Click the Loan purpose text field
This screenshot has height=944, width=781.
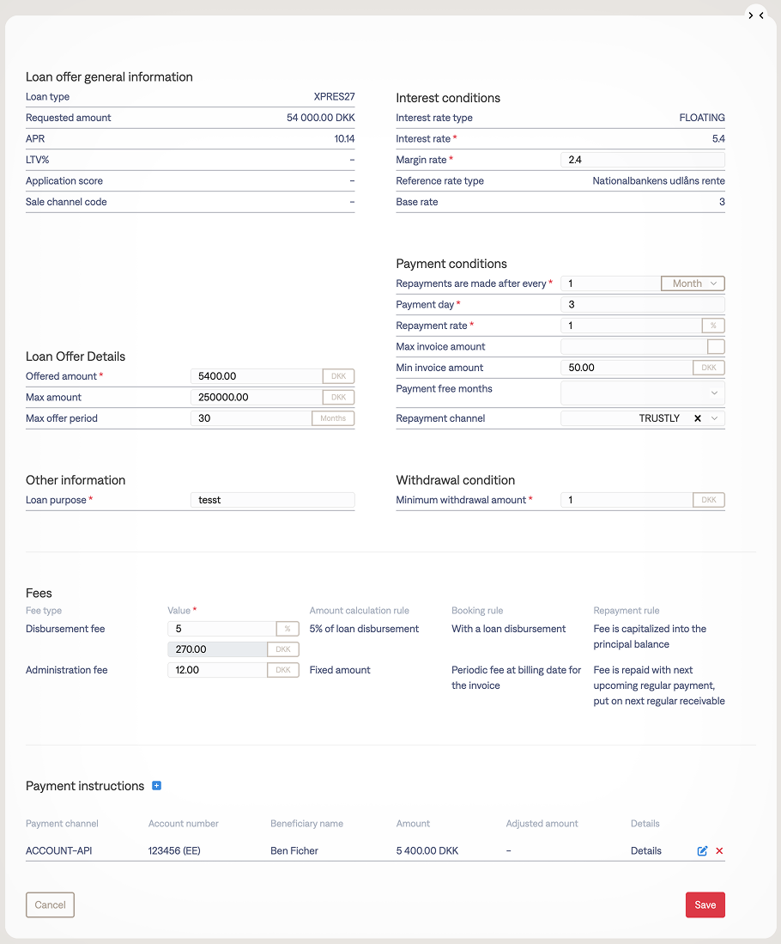coord(271,500)
